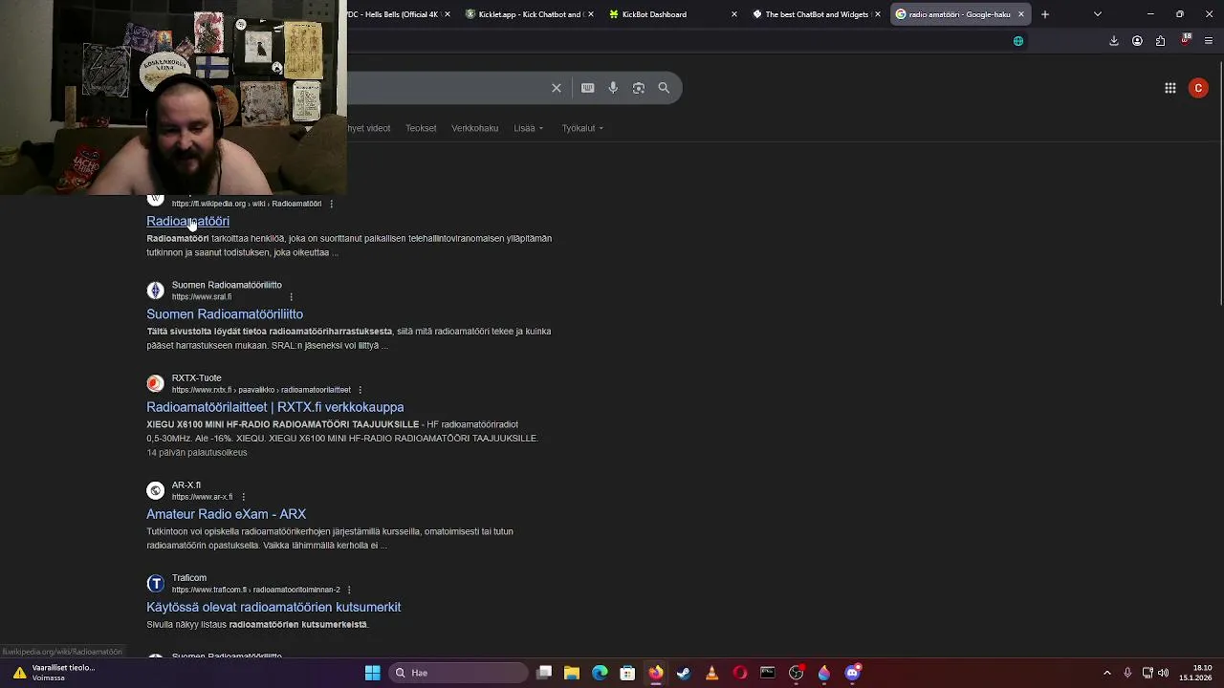Screen dimensions: 1224x688
Task: Open the on-screen keyboard input tool
Action: [588, 88]
